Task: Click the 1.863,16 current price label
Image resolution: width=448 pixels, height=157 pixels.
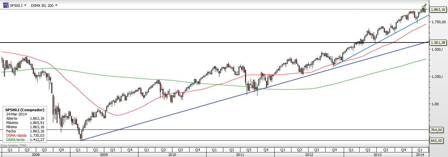Action: (x=438, y=10)
